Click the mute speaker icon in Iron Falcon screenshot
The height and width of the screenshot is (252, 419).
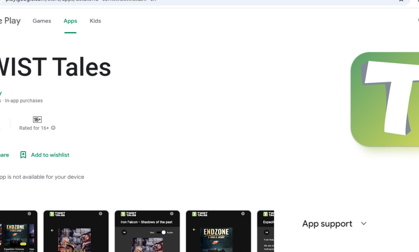tap(124, 232)
